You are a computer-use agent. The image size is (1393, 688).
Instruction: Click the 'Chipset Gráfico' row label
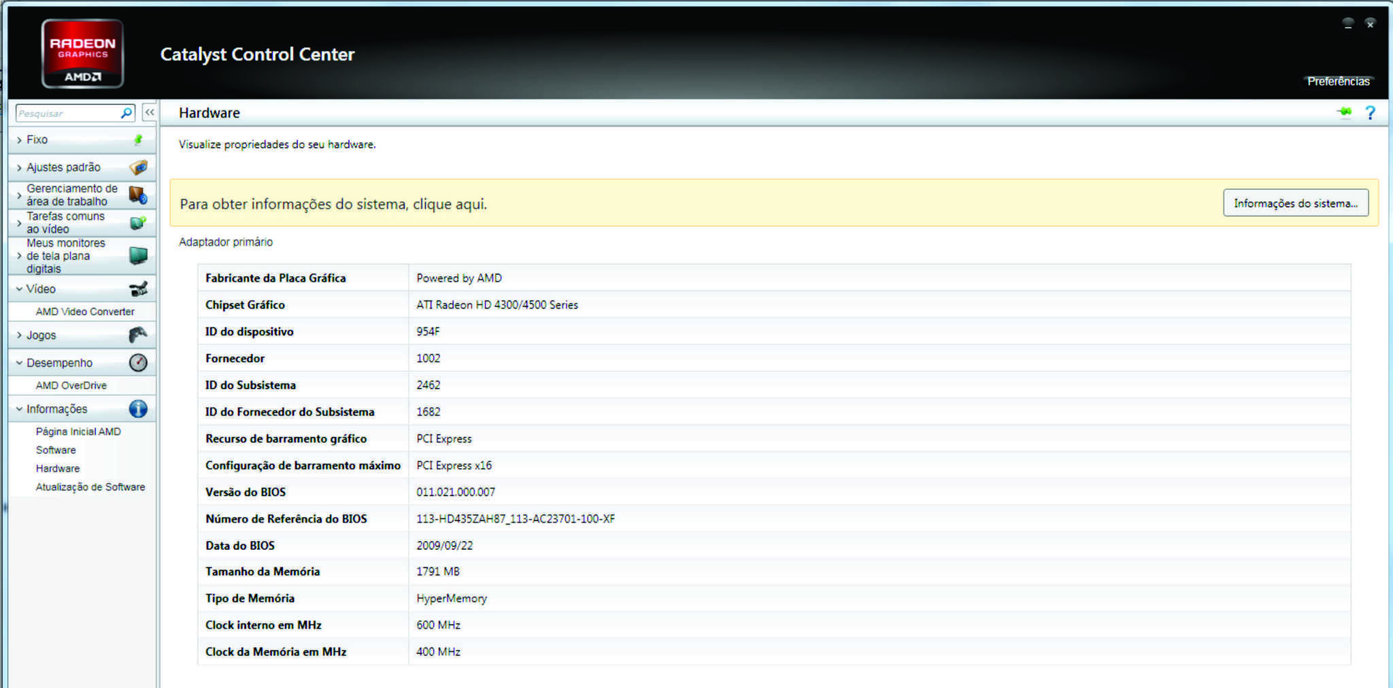coord(245,305)
